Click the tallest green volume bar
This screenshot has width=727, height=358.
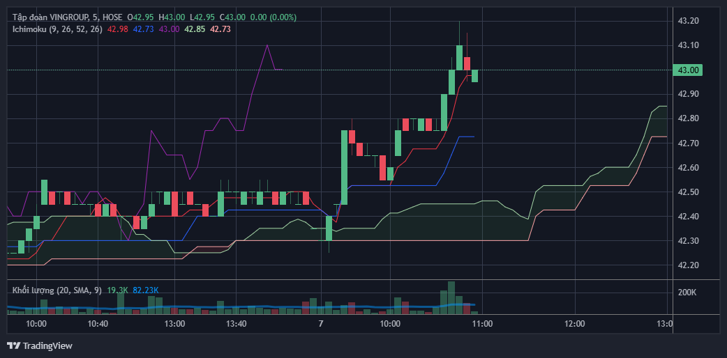click(451, 298)
